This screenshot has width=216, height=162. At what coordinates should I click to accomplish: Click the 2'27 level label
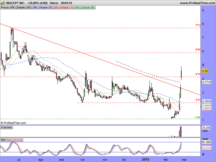point(198,100)
